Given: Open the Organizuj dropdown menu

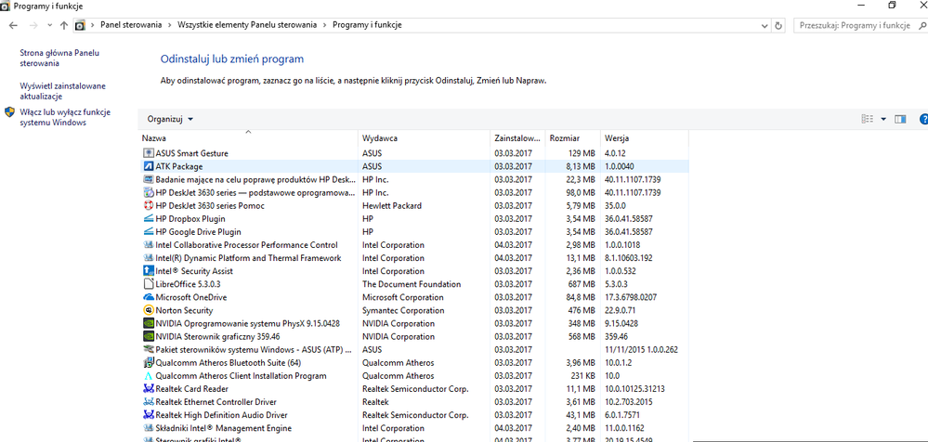Looking at the screenshot, I should (170, 119).
